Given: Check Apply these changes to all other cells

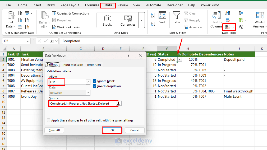Looking at the screenshot, I should [49, 120].
